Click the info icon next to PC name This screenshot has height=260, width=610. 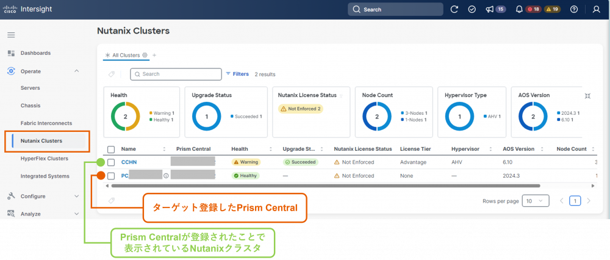(166, 176)
